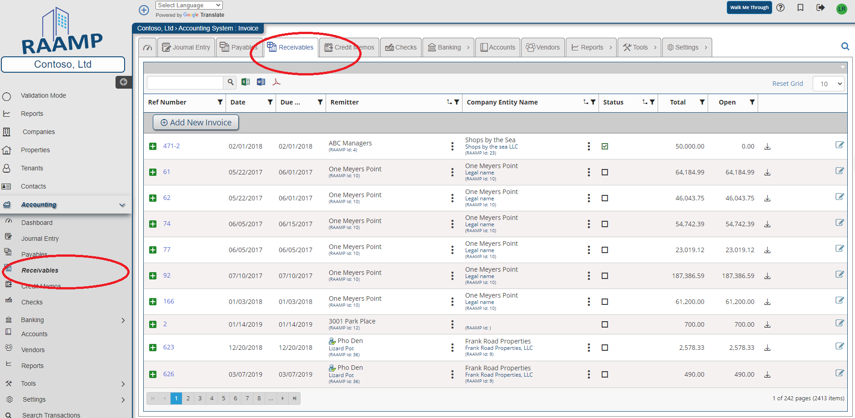Check status box for invoice 92
Image resolution: width=855 pixels, height=418 pixels.
tap(605, 276)
